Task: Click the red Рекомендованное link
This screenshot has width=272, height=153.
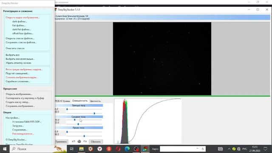Action: click(x=23, y=134)
